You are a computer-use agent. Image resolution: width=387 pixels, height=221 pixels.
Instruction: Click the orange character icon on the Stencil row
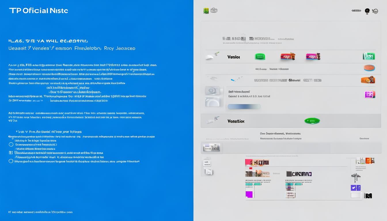(x=368, y=80)
